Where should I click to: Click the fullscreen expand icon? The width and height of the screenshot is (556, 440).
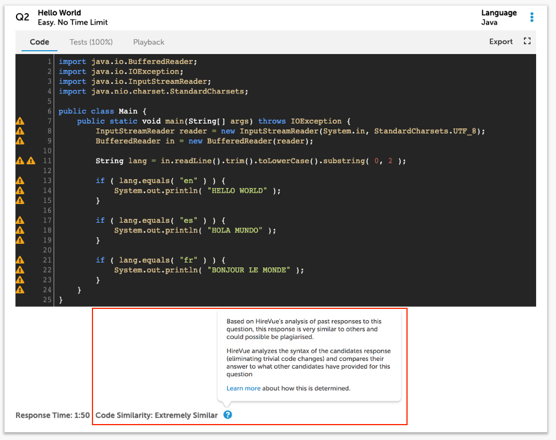527,42
